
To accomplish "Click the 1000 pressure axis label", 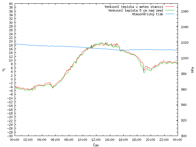I will (x=185, y=58).
